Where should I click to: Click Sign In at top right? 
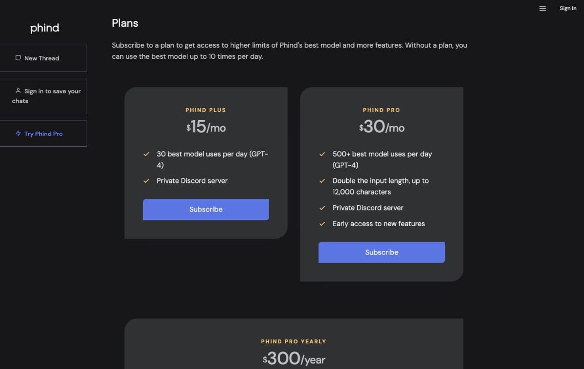point(568,8)
